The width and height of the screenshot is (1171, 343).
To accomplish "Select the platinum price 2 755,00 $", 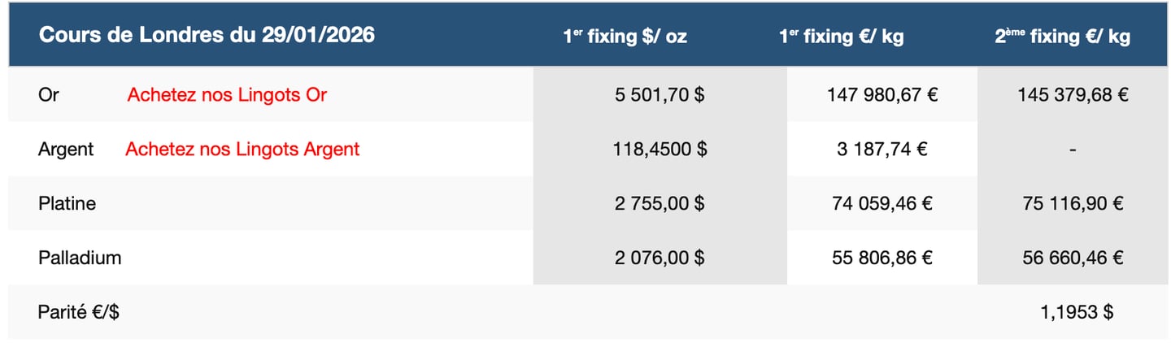I will tap(660, 203).
